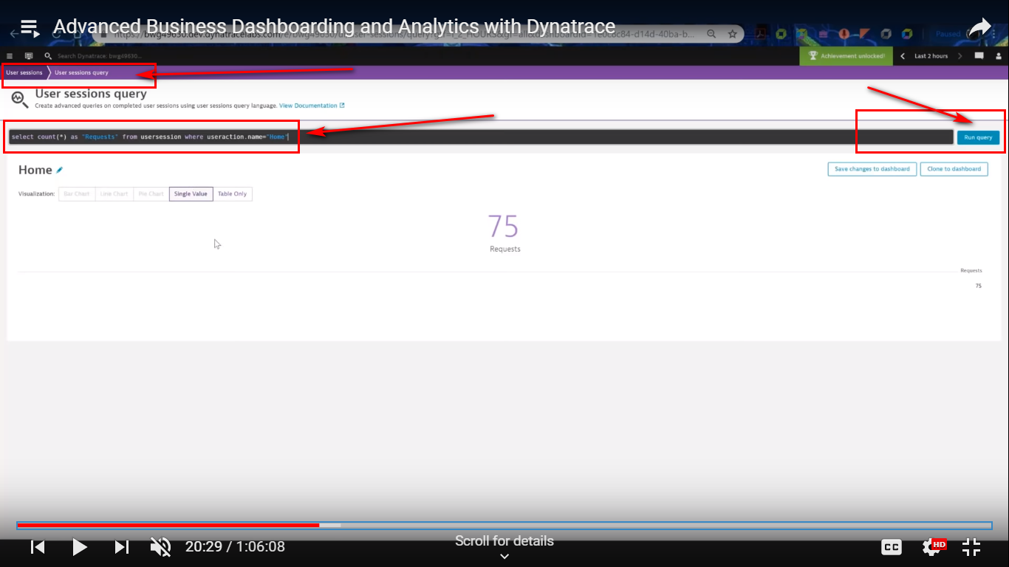
Task: Open the Last 2 hours timeframe selector
Action: coord(931,56)
